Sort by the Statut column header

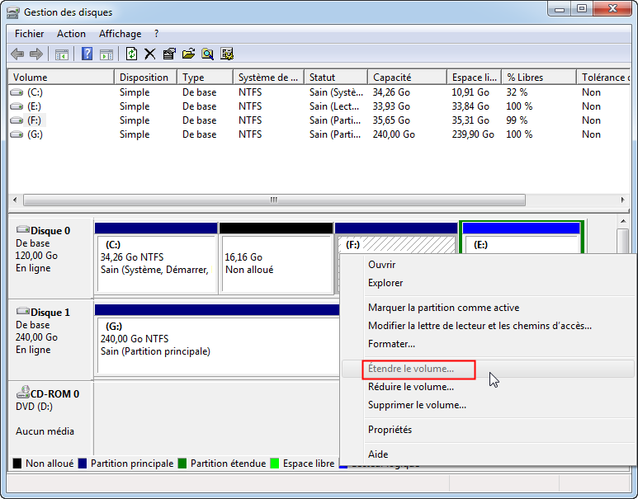tap(336, 78)
